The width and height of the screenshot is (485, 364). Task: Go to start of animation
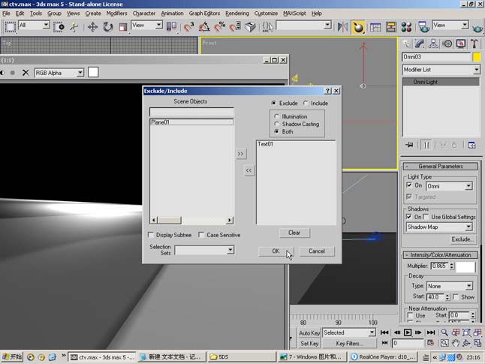384,332
